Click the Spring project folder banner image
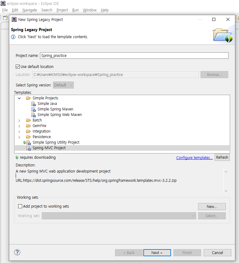 [223, 35]
